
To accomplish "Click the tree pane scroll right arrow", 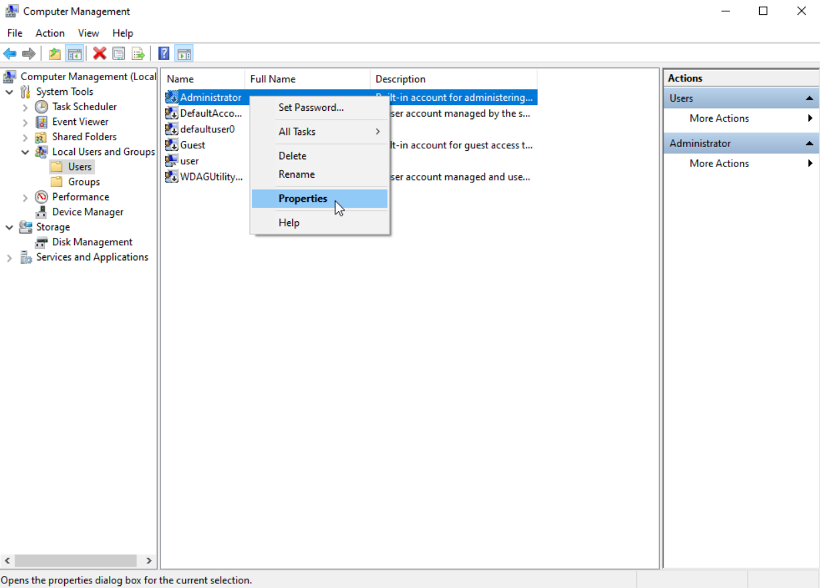I will pos(149,561).
